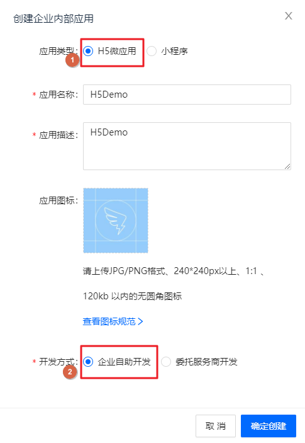
Task: Choose 委托服务商开发 option
Action: pyautogui.click(x=166, y=362)
